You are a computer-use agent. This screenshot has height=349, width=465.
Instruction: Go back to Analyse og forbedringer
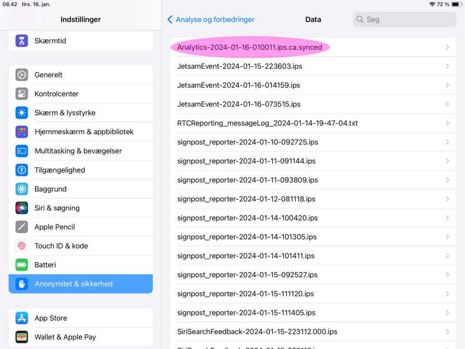(211, 20)
